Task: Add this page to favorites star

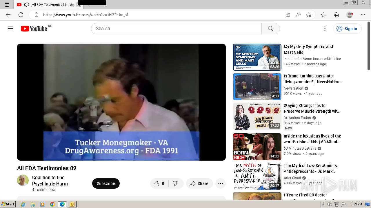Action: 309,15
